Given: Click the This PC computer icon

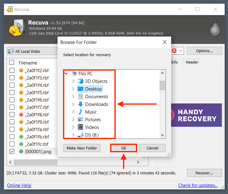Looking at the screenshot, I should pos(74,73).
